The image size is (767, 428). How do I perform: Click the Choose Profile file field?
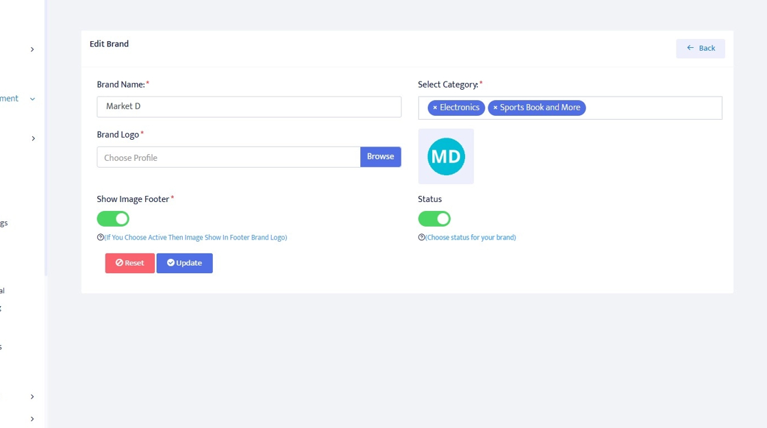[229, 157]
